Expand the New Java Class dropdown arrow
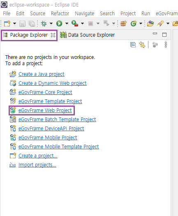Screen dimensions: 178x216 click(141, 23)
